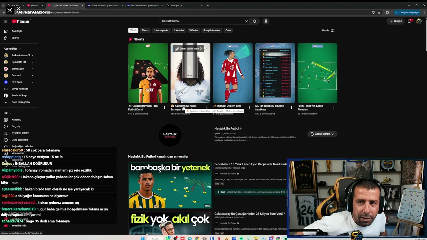Select the Canlı filter chip
The height and width of the screenshot is (240, 427).
coord(228,30)
